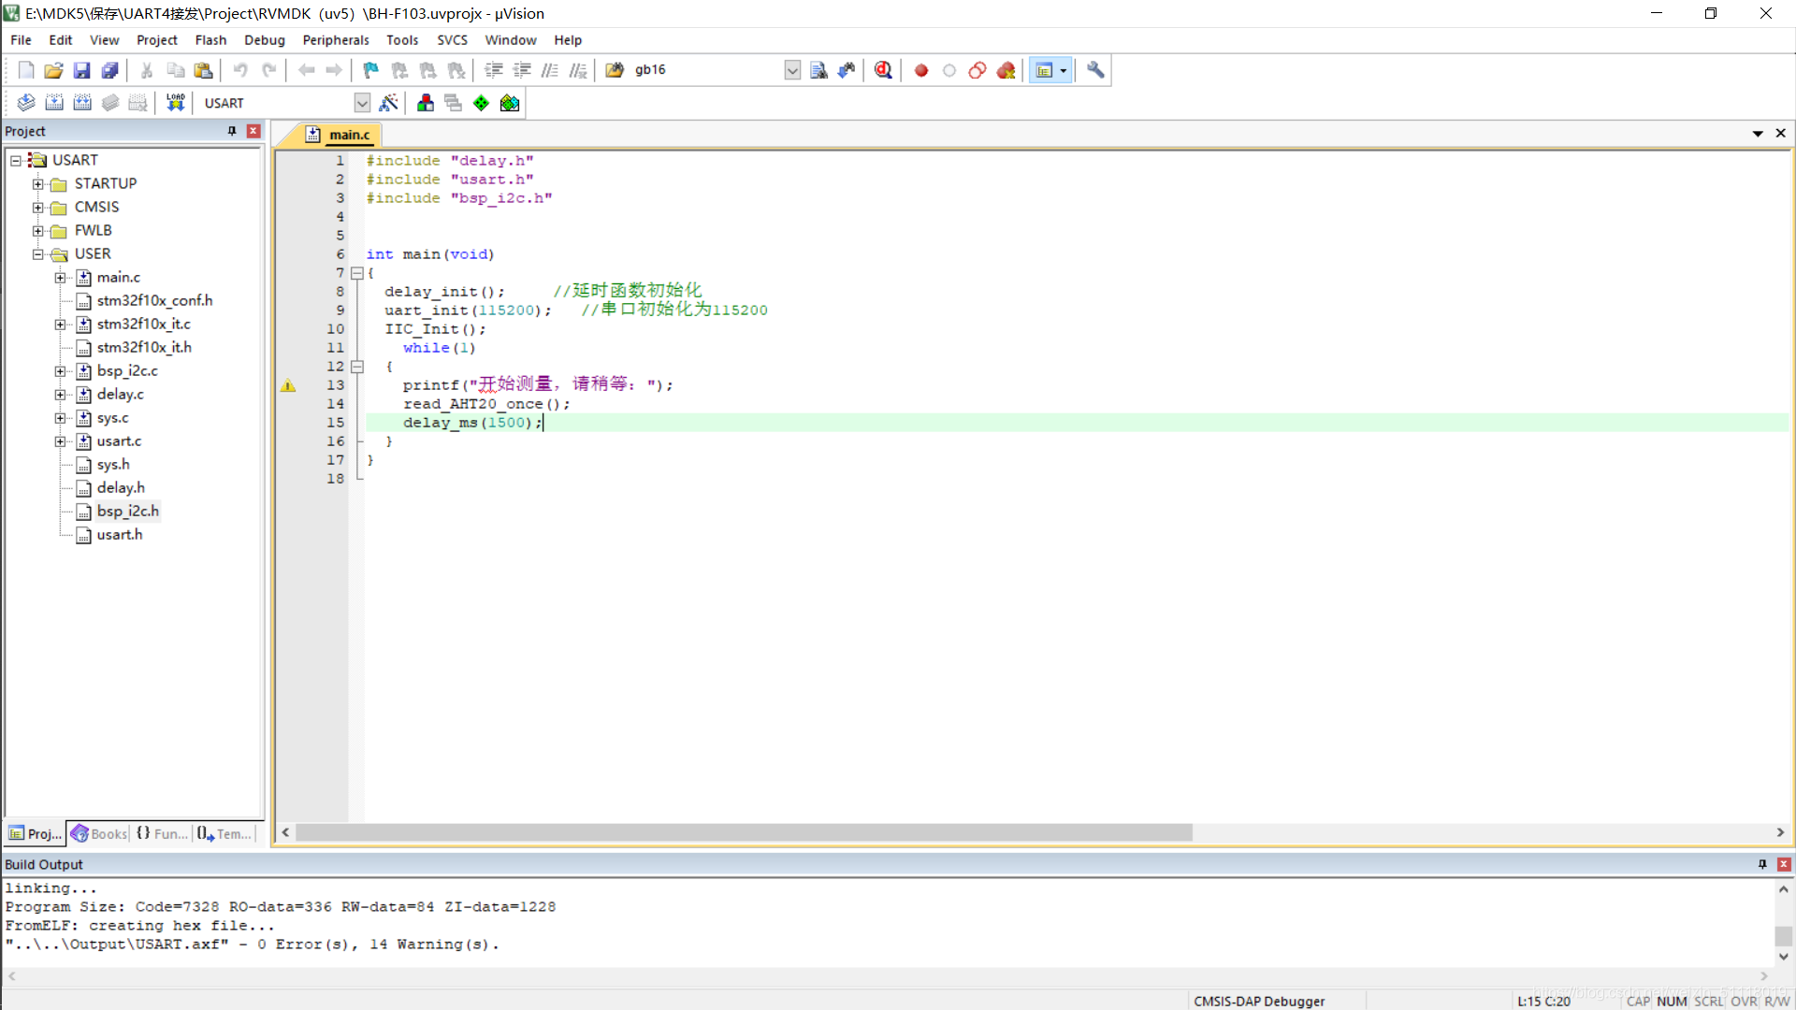Open the gb16 find combo box dropdown

point(792,70)
